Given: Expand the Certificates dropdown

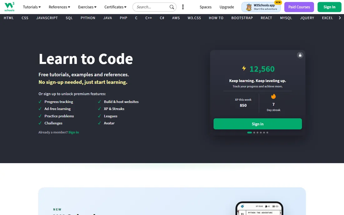Looking at the screenshot, I should [x=115, y=7].
